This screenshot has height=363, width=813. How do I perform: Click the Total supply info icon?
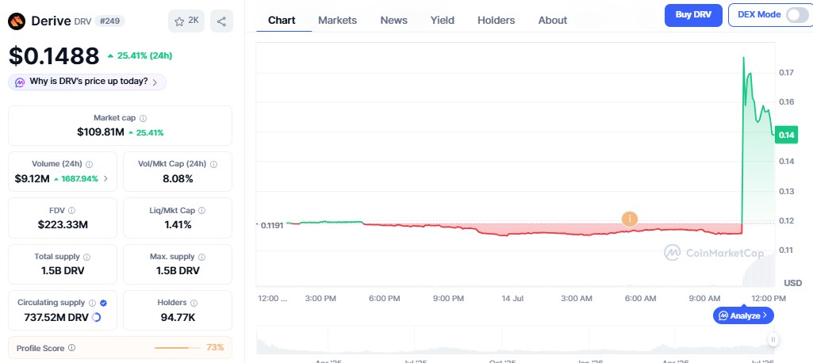[86, 257]
